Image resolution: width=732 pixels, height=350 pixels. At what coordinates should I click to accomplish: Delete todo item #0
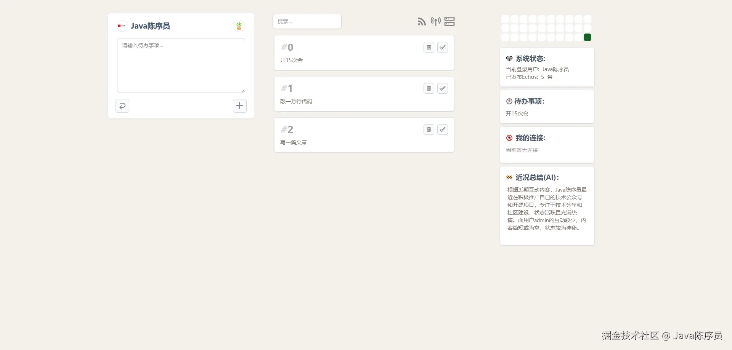(429, 47)
